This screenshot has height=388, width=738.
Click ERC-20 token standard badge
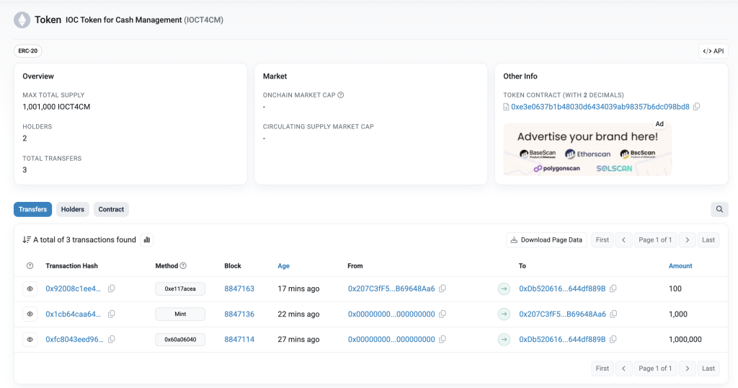tap(28, 51)
